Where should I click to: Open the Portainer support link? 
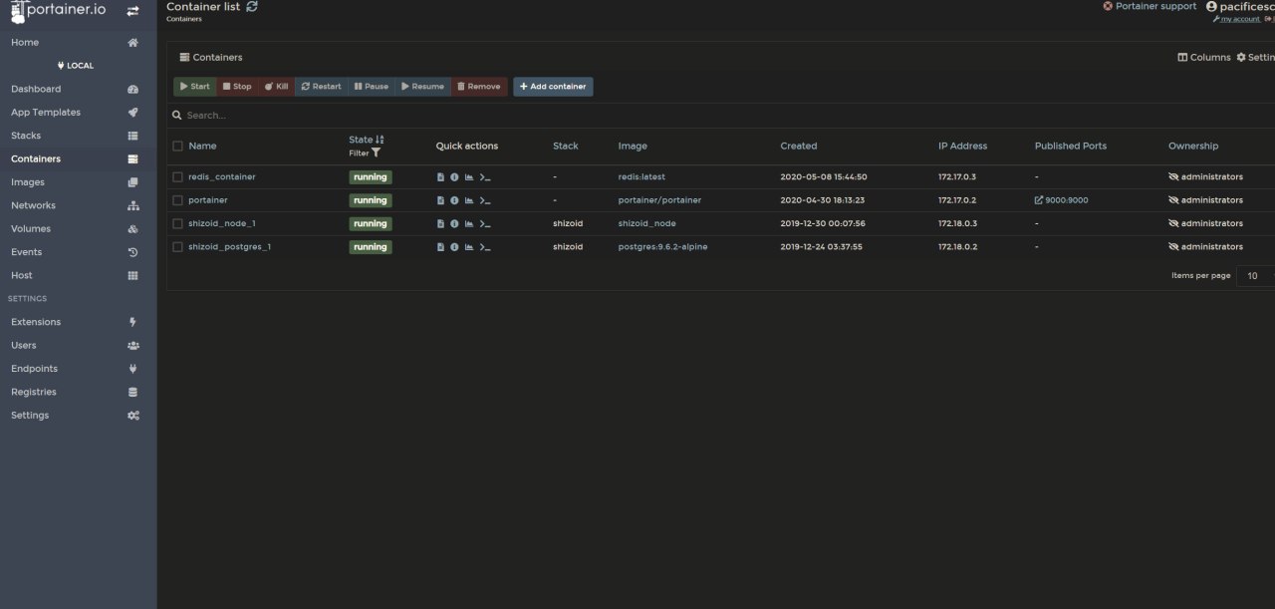(x=1149, y=6)
